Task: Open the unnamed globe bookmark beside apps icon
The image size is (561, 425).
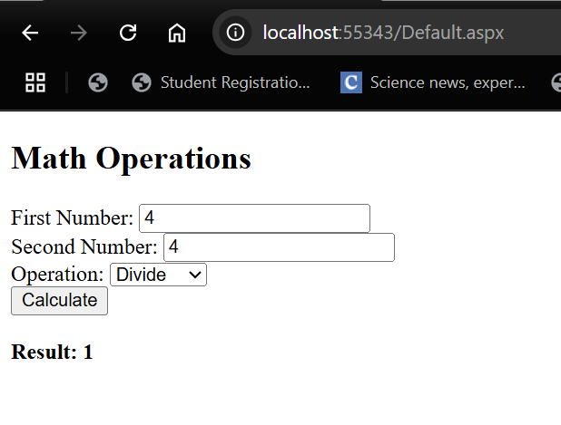Action: [x=98, y=82]
